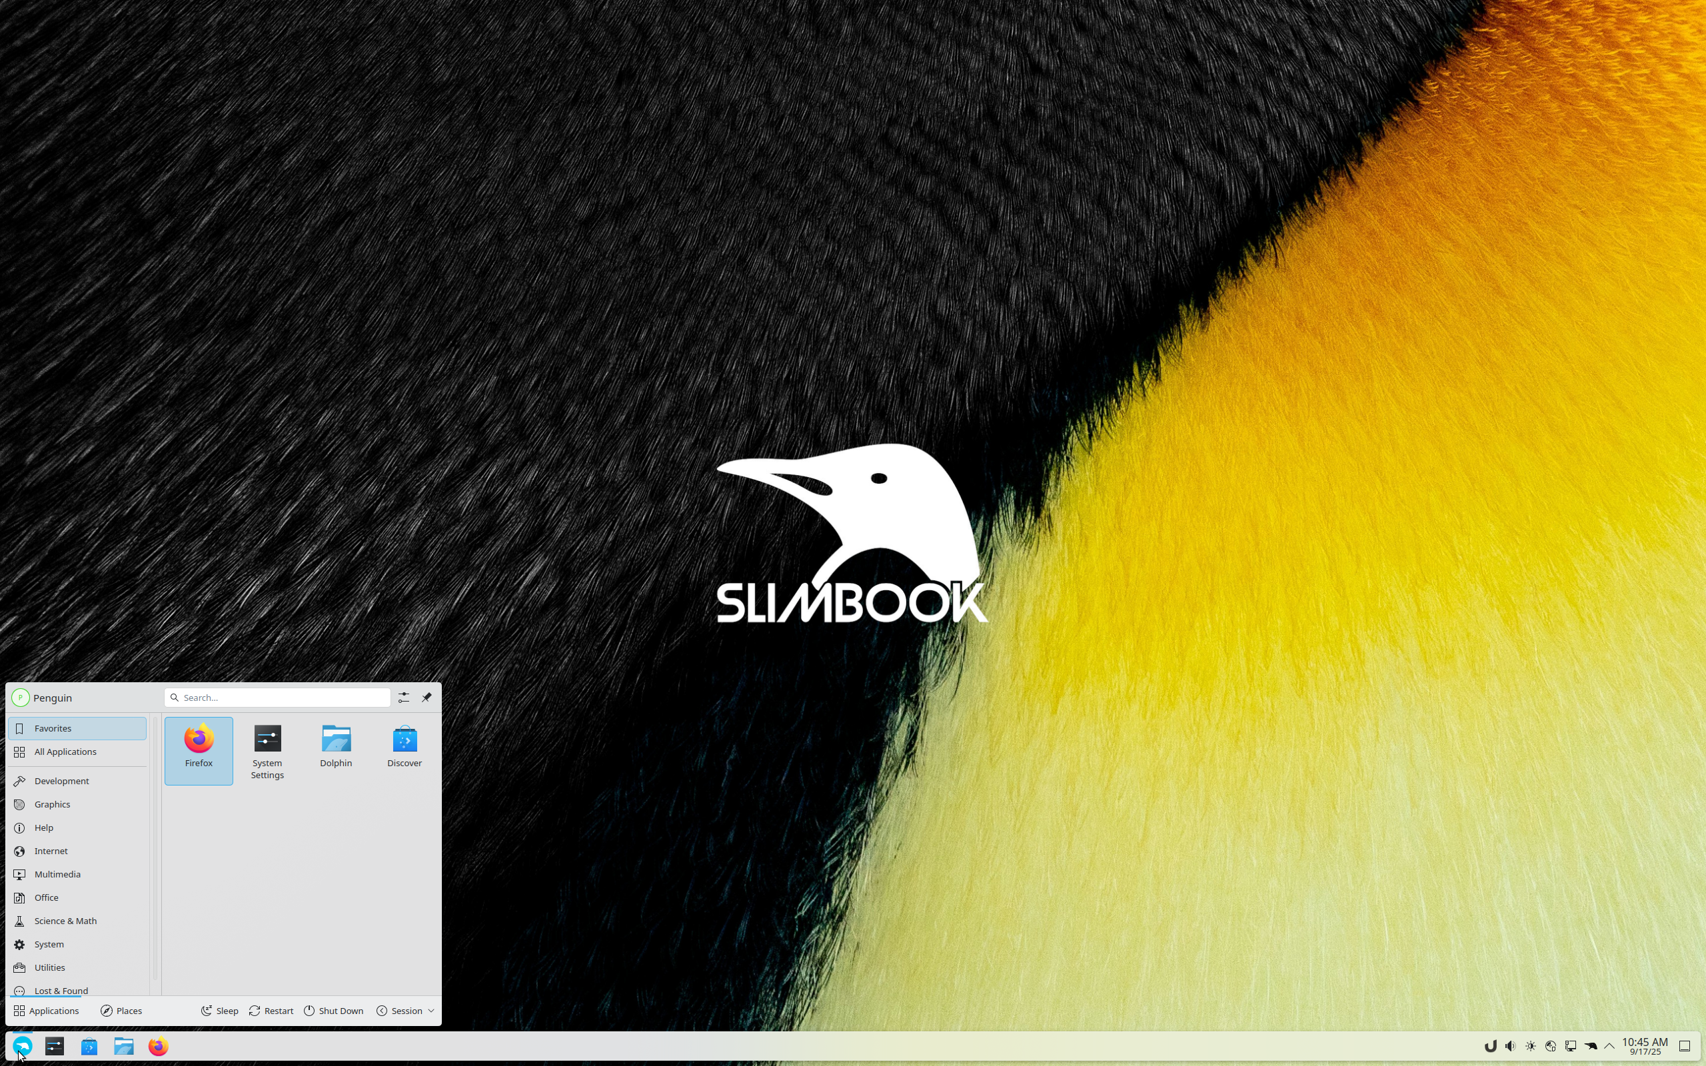Select the Favorites category
1706x1066 pixels.
[77, 728]
